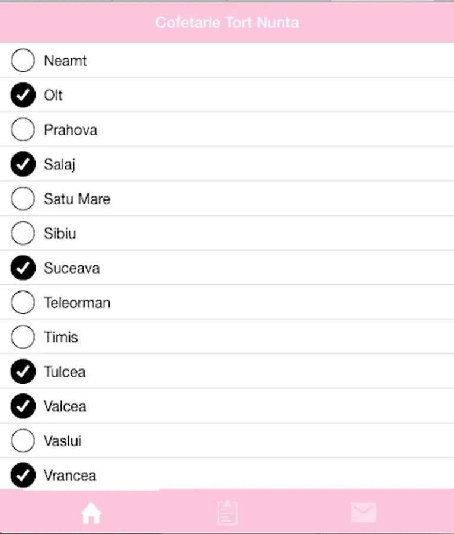Click the Cofetarie Tort Nunta title
Image resolution: width=454 pixels, height=534 pixels.
(227, 23)
